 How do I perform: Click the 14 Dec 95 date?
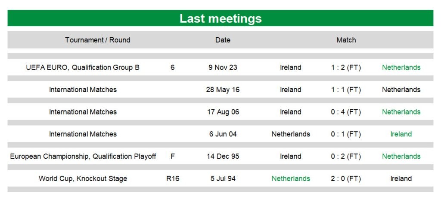[223, 157]
